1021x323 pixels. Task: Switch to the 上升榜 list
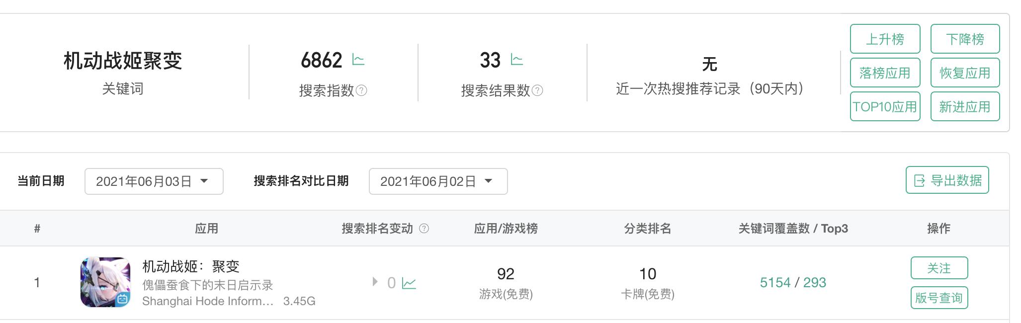click(885, 39)
